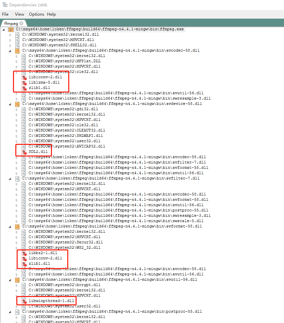
Task: Select the postproc-55.dll entry under avfilter-7.dll
Action: (118, 210)
